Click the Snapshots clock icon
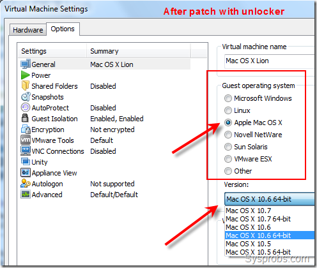Screen dimensions: 317x268 pos(26,96)
